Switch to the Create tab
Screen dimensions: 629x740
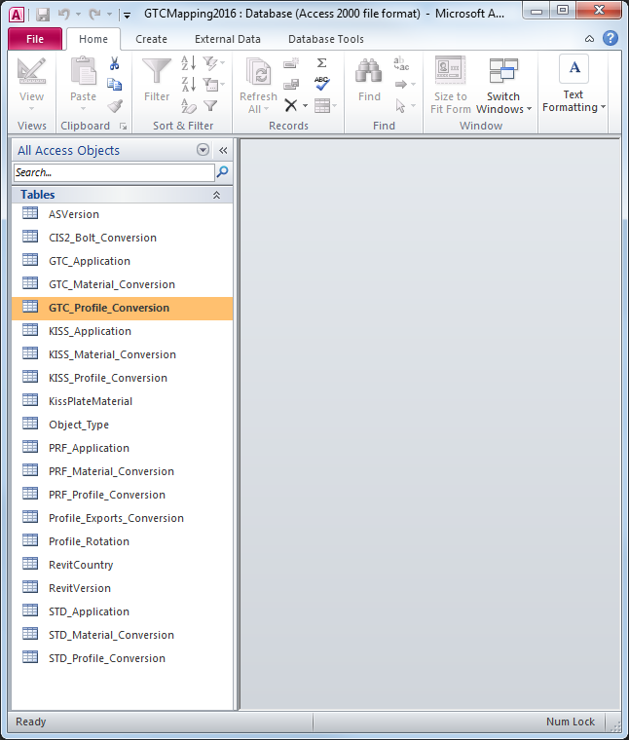click(x=151, y=39)
